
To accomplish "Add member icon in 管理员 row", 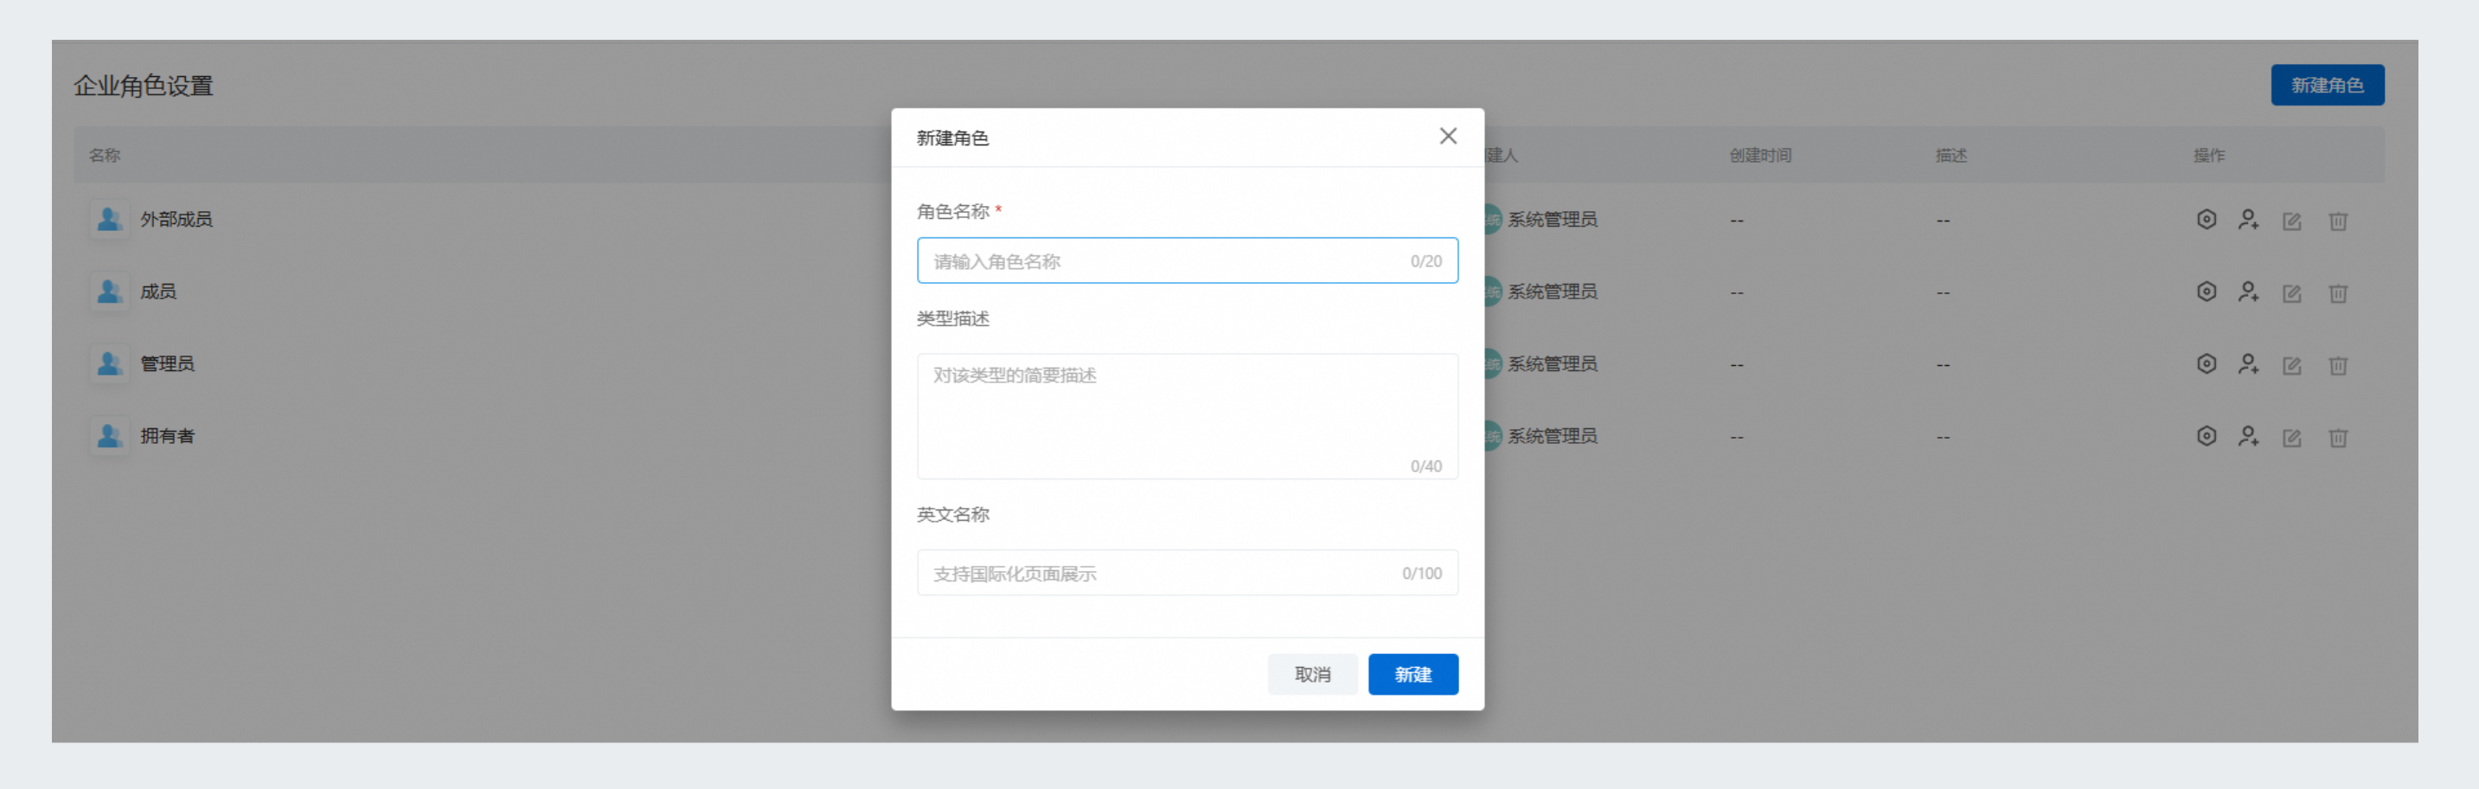I will pyautogui.click(x=2248, y=363).
